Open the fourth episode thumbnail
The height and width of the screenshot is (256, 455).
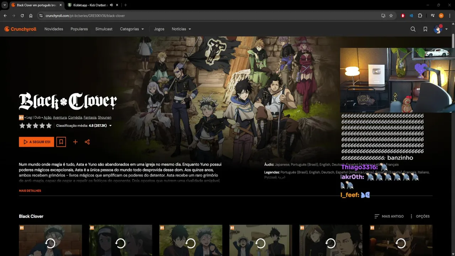tap(261, 240)
